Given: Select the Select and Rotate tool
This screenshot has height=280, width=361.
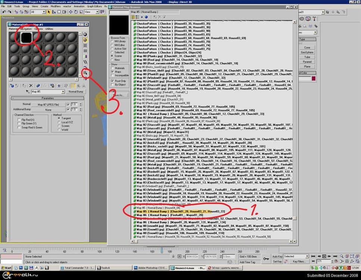Looking at the screenshot, I should 76,12.
